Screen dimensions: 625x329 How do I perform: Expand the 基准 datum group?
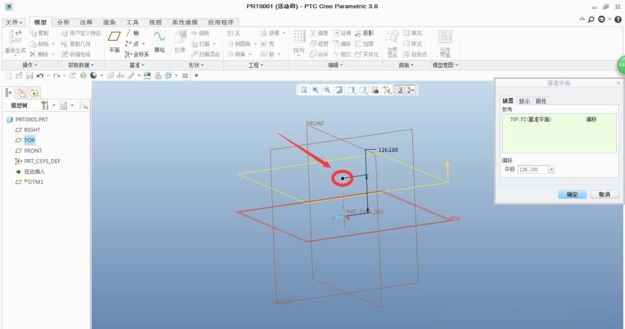coord(137,65)
